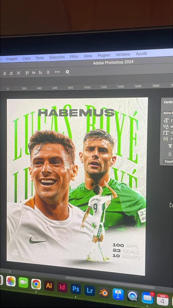The image size is (173, 308).
Task: Open the Capa menu
Action: click(26, 58)
